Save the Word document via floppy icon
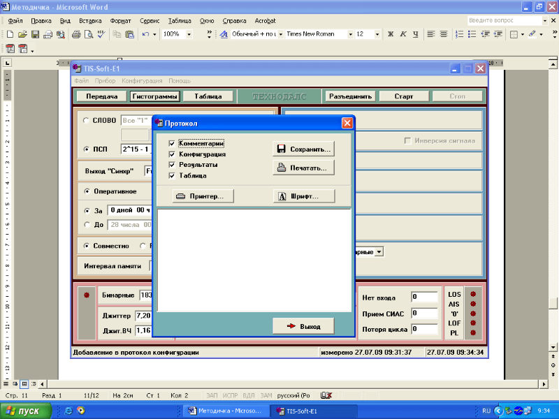Screen dimensions: 559x419 click(x=35, y=34)
